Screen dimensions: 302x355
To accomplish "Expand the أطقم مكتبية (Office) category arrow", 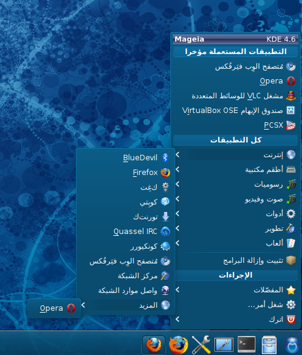I will pos(178,169).
